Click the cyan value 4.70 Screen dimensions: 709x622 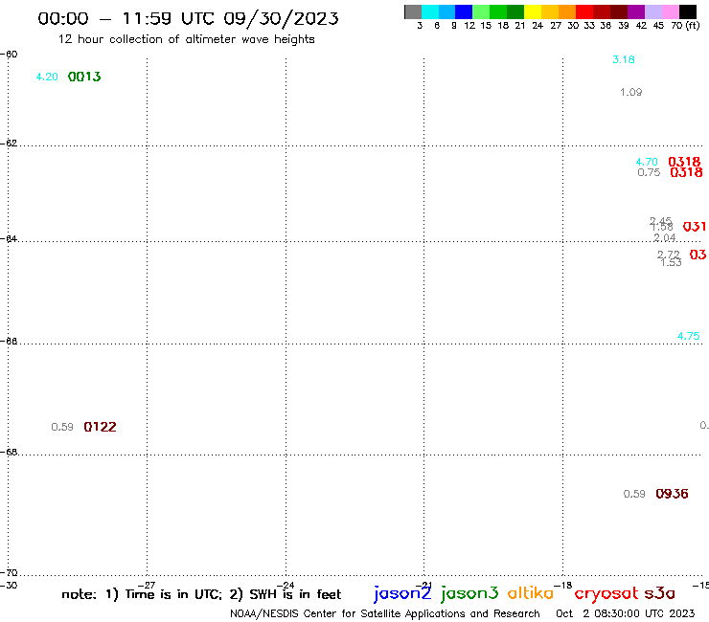[647, 162]
